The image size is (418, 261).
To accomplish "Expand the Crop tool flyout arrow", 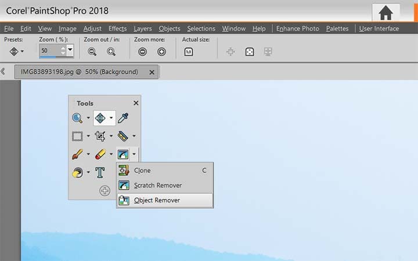I will click(x=111, y=136).
